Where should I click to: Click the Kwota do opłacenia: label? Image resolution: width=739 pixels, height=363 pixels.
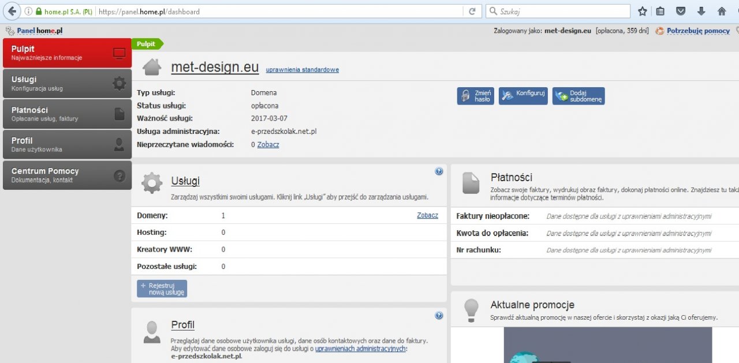492,233
